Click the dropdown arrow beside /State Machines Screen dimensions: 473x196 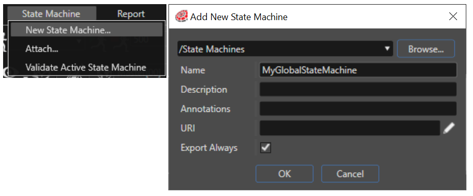pyautogui.click(x=387, y=48)
